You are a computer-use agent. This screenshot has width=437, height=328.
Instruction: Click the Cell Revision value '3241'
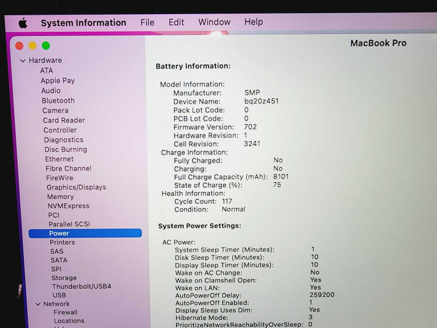click(x=252, y=144)
